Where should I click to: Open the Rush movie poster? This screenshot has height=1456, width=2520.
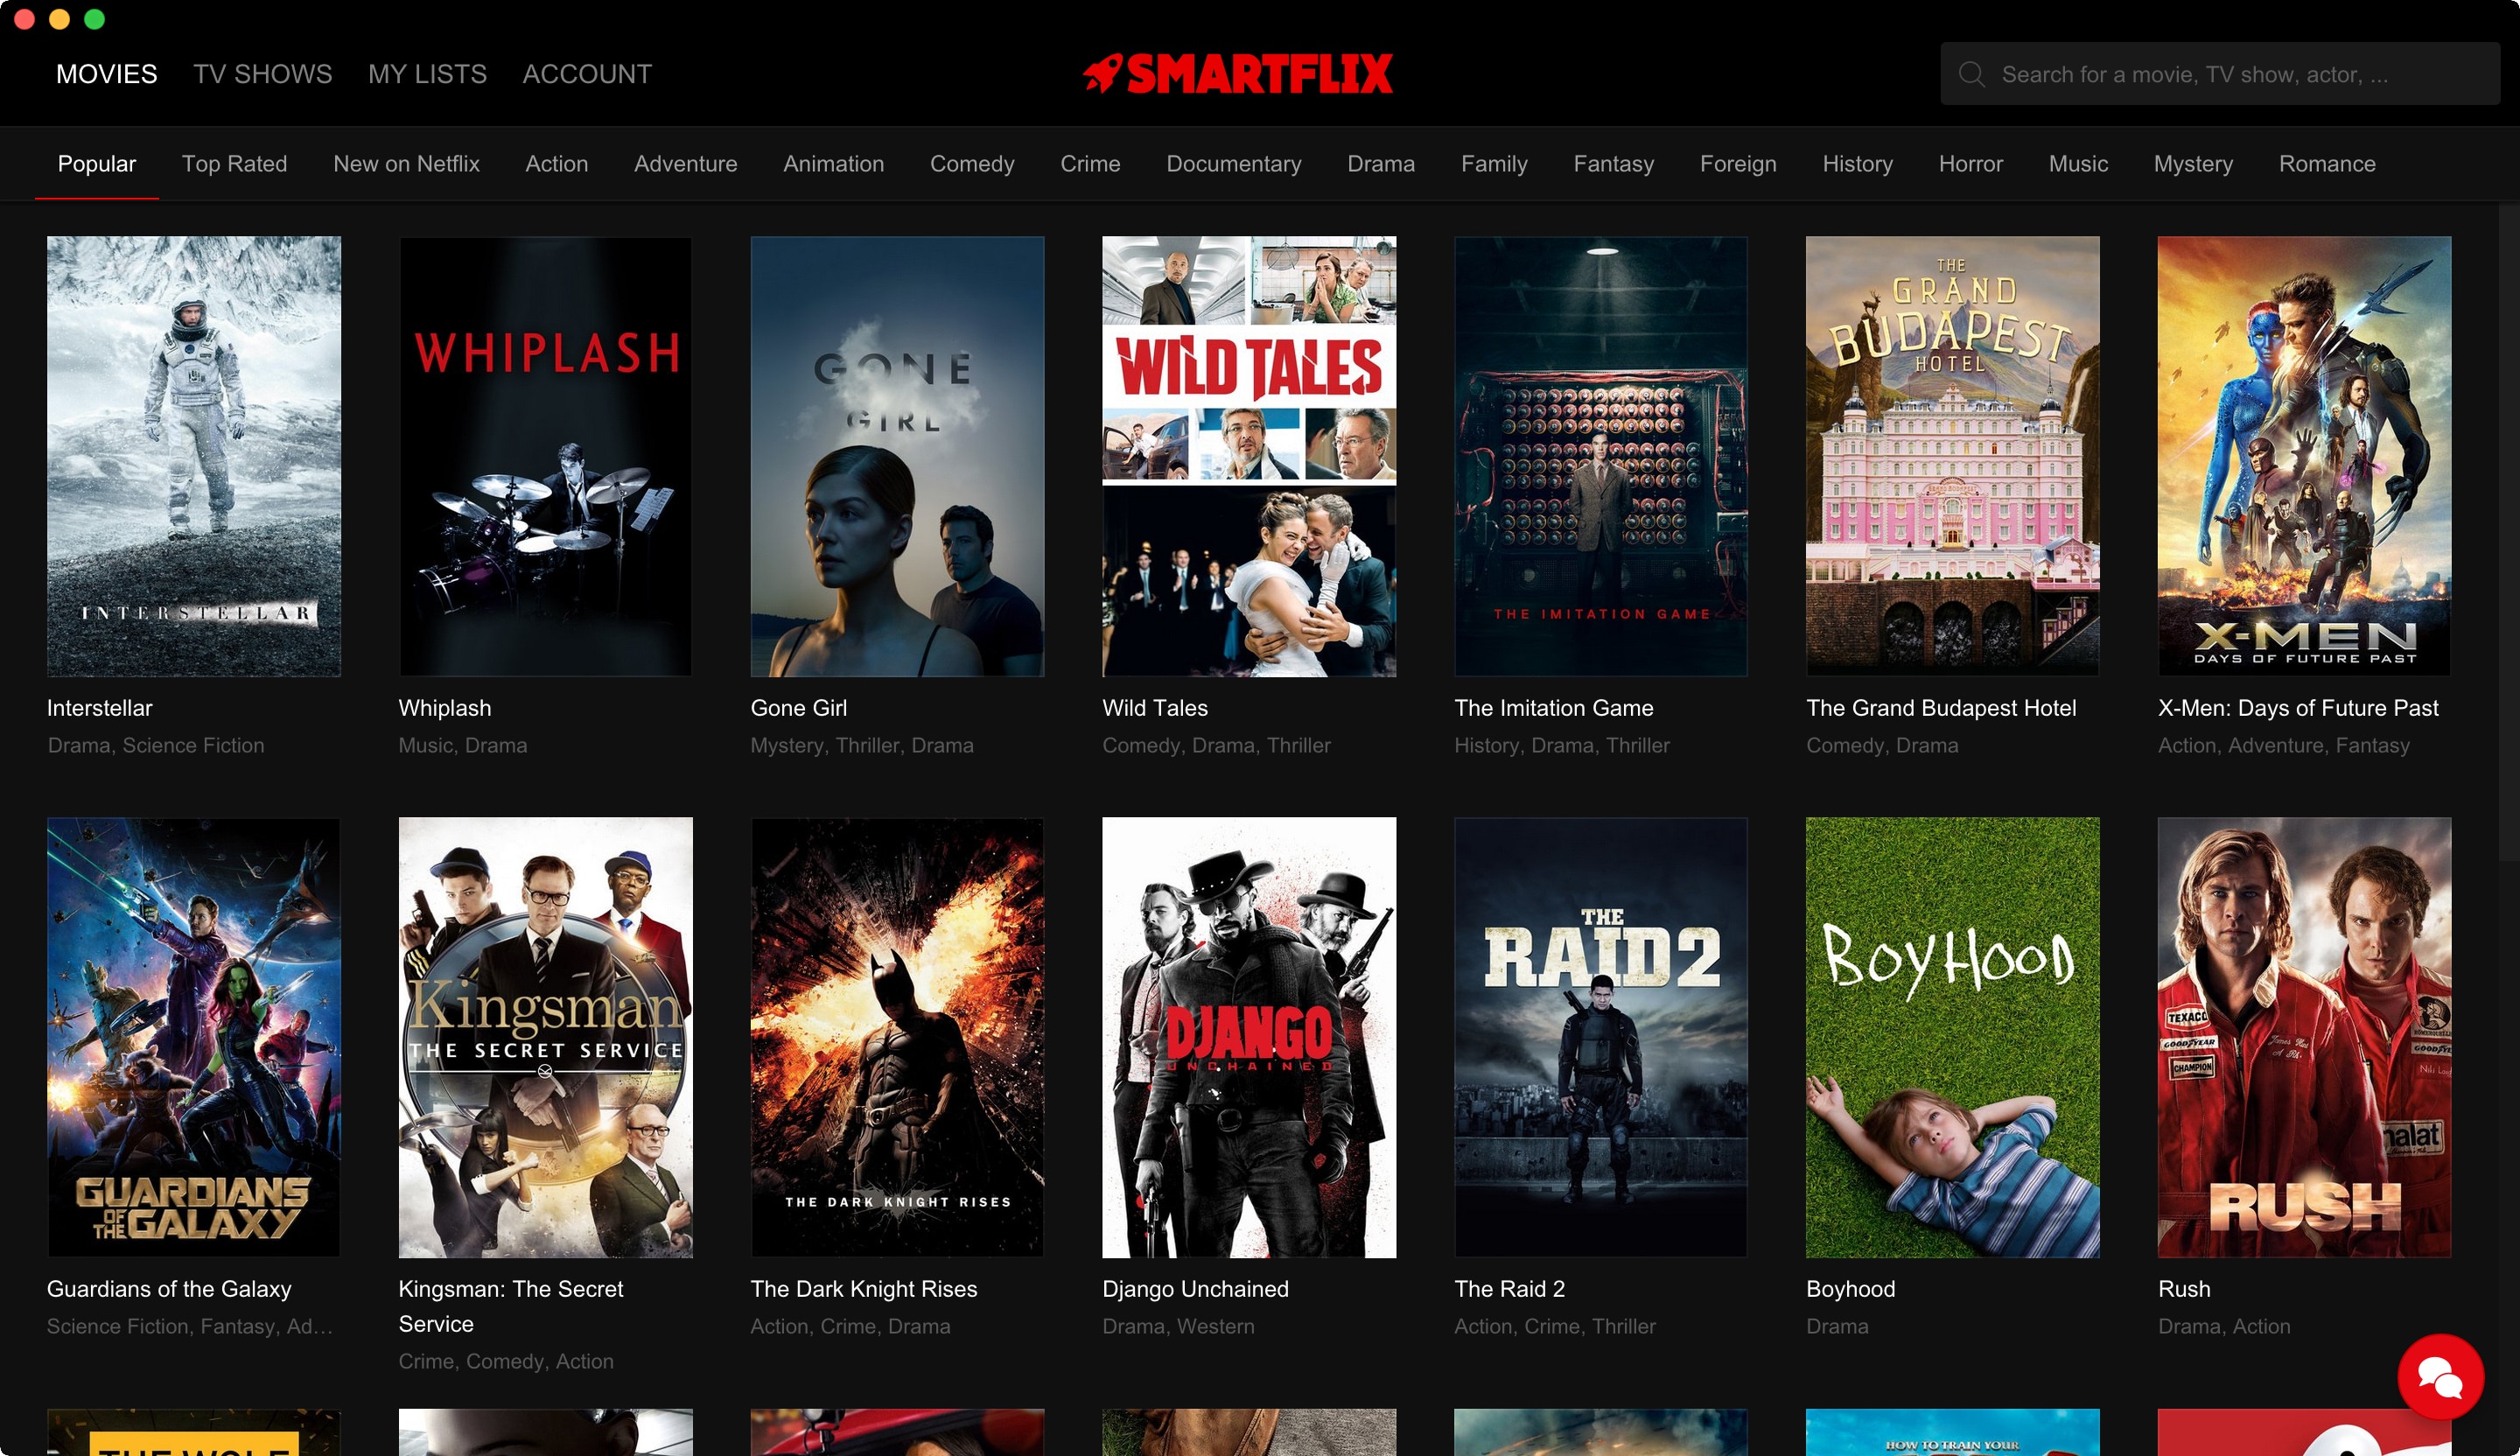(2305, 1037)
